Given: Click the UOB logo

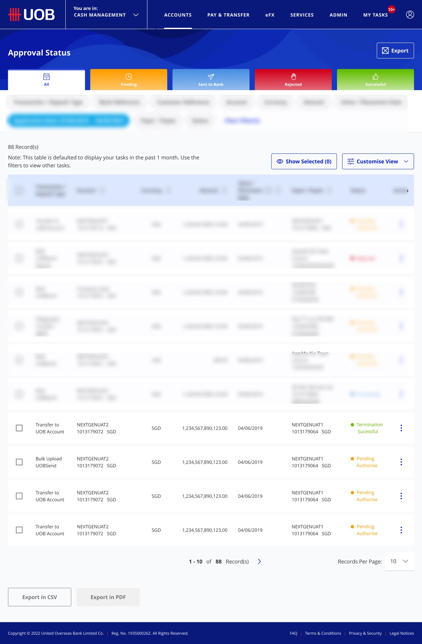Looking at the screenshot, I should (31, 15).
